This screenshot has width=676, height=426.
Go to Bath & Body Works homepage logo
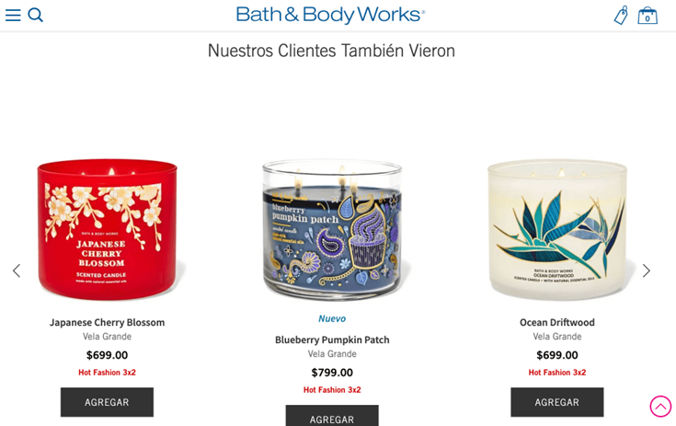pos(331,15)
